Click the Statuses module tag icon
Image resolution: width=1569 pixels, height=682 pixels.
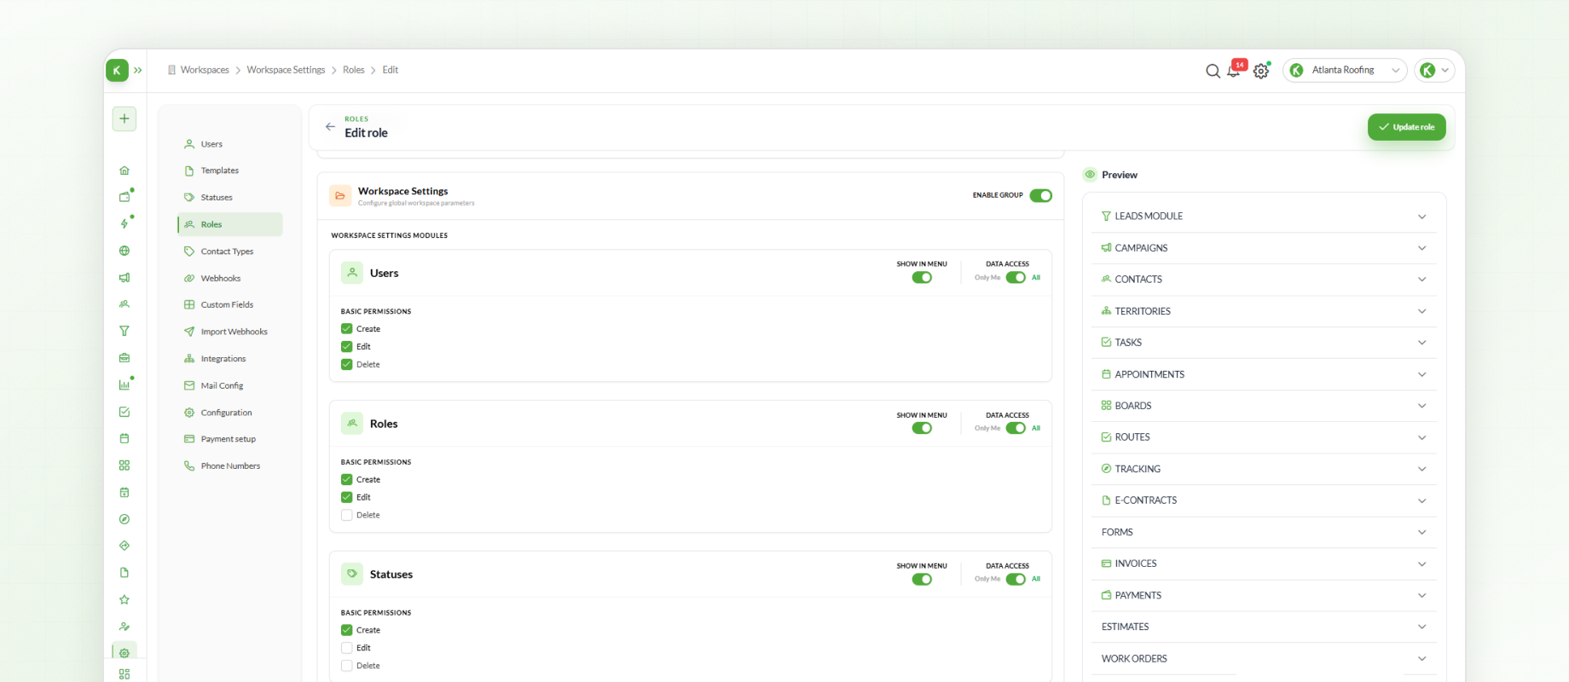click(x=352, y=574)
